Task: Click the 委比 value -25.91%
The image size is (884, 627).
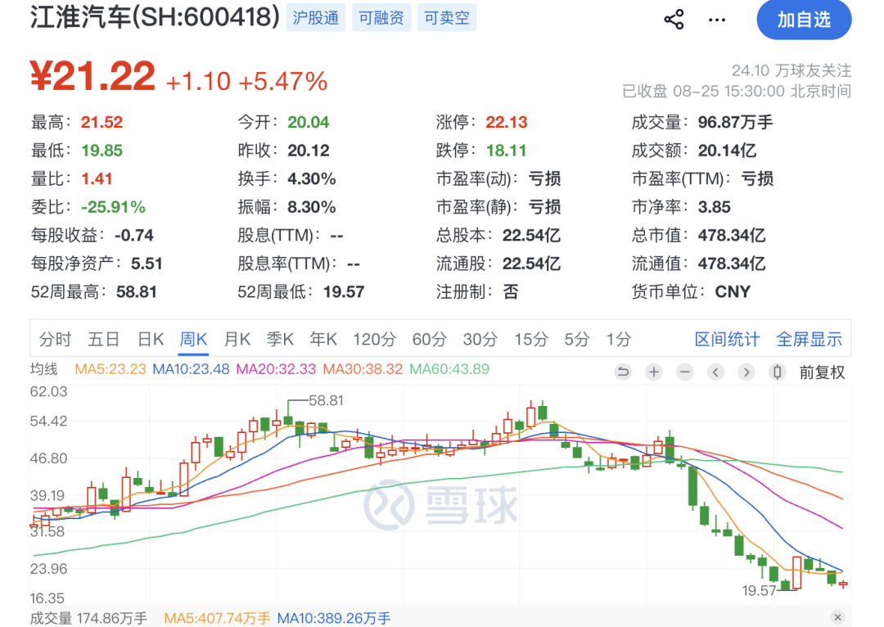Action: pyautogui.click(x=113, y=207)
